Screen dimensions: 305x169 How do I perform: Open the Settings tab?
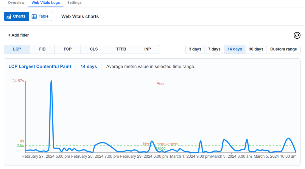[74, 3]
